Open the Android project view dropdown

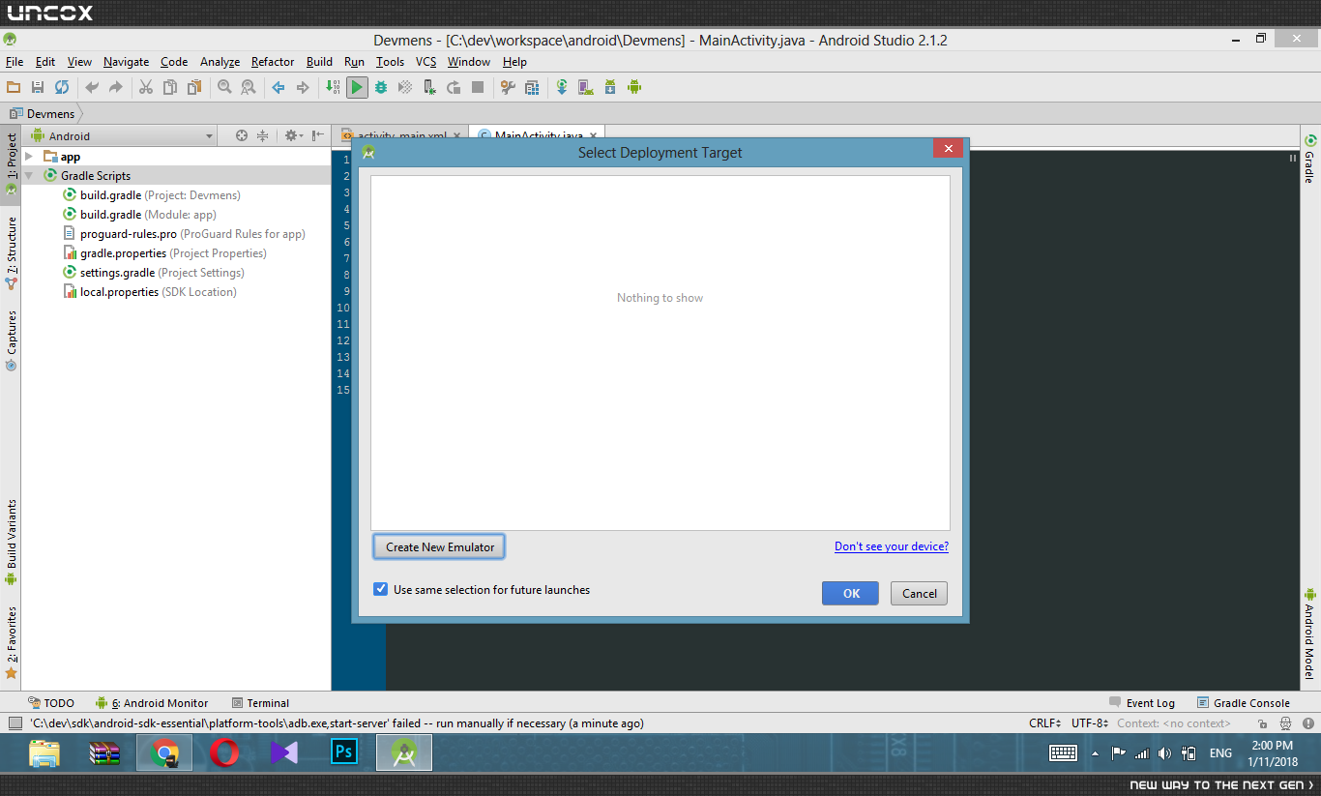pyautogui.click(x=122, y=136)
